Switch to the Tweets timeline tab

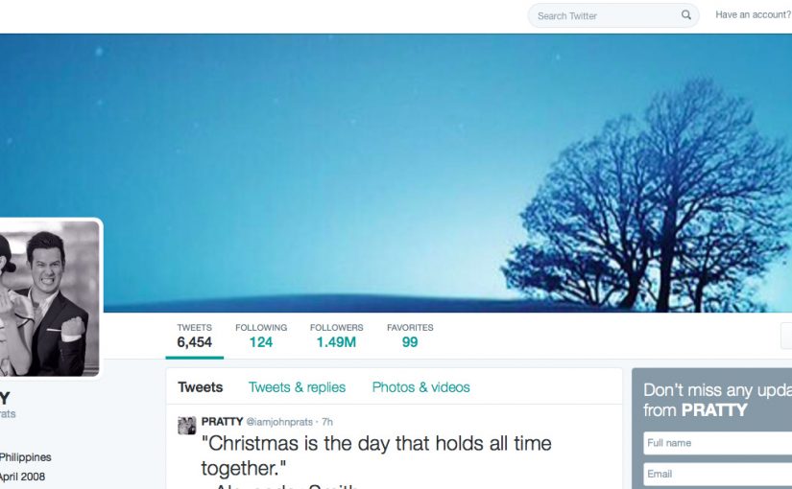click(200, 387)
